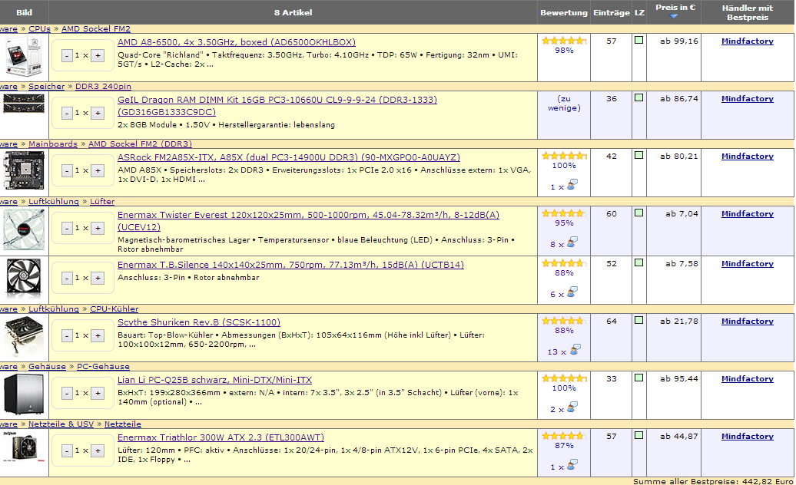Decrease quantity of ASRock FM2A85X-ITX mainboard
The width and height of the screenshot is (796, 485).
(67, 170)
